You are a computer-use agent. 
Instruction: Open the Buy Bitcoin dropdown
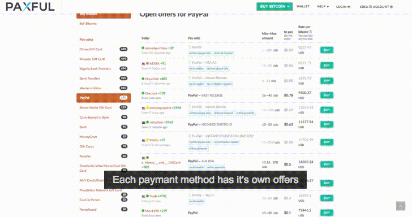[x=274, y=6]
